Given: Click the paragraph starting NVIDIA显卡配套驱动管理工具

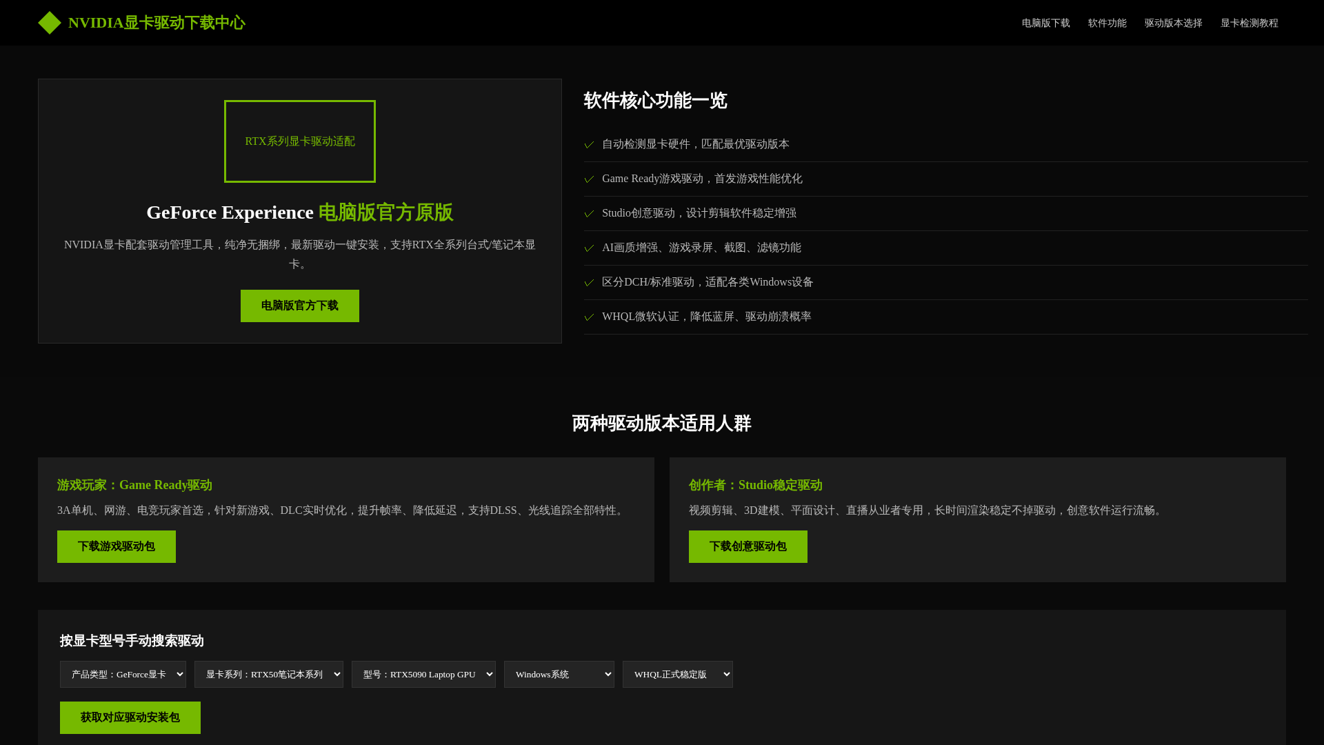Looking at the screenshot, I should tap(300, 255).
